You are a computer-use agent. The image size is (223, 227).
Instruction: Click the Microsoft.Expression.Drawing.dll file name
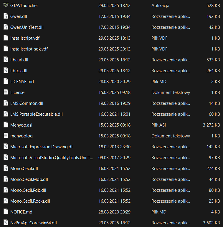click(42, 147)
